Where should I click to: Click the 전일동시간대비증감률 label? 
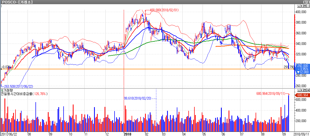point(16,94)
